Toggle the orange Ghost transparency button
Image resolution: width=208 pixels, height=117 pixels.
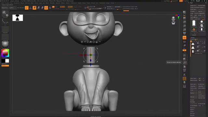pyautogui.click(x=184, y=79)
